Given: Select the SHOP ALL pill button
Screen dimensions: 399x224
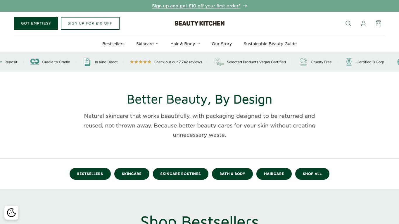Looking at the screenshot, I should pos(312,174).
